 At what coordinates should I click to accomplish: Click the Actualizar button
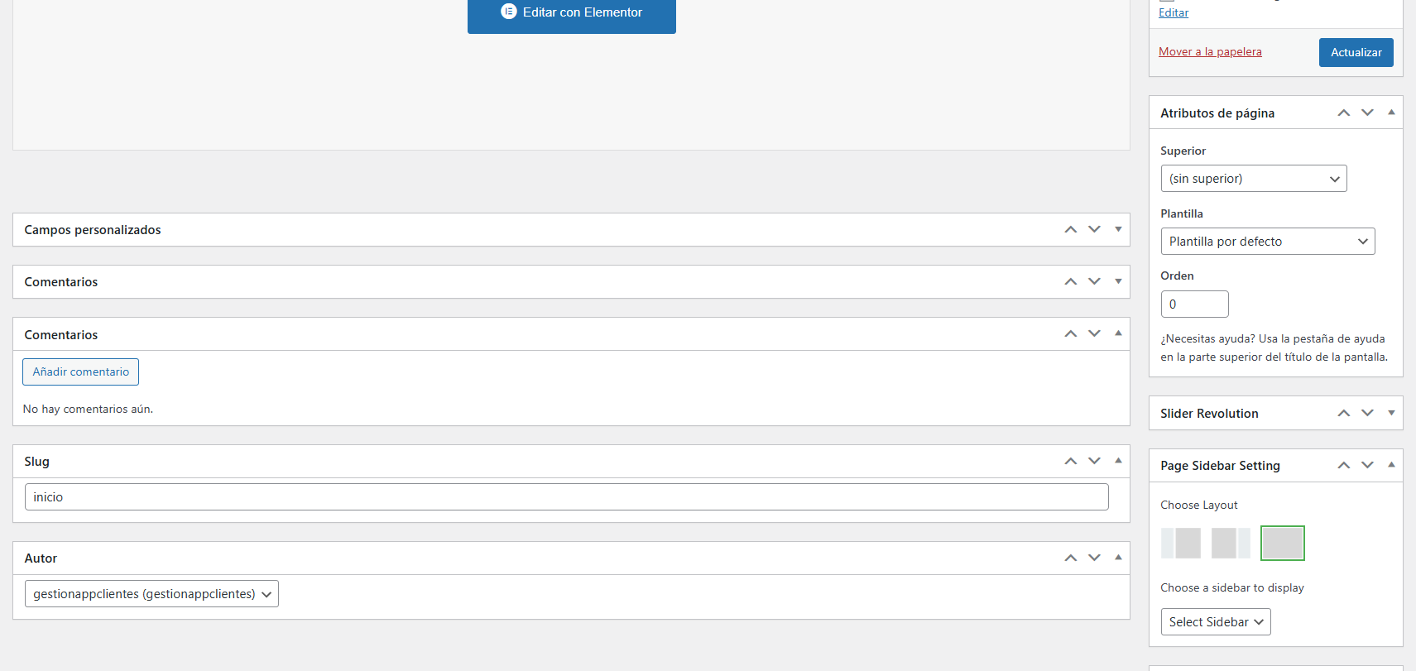pos(1356,52)
